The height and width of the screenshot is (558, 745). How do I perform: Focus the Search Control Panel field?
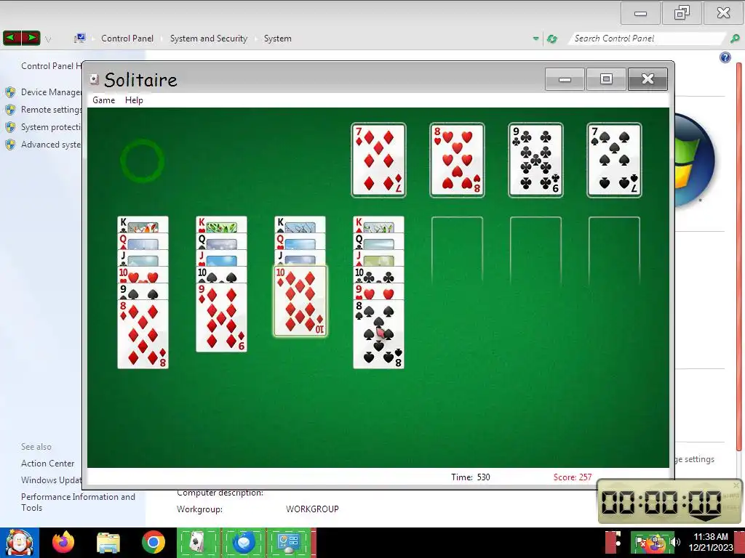(x=647, y=39)
